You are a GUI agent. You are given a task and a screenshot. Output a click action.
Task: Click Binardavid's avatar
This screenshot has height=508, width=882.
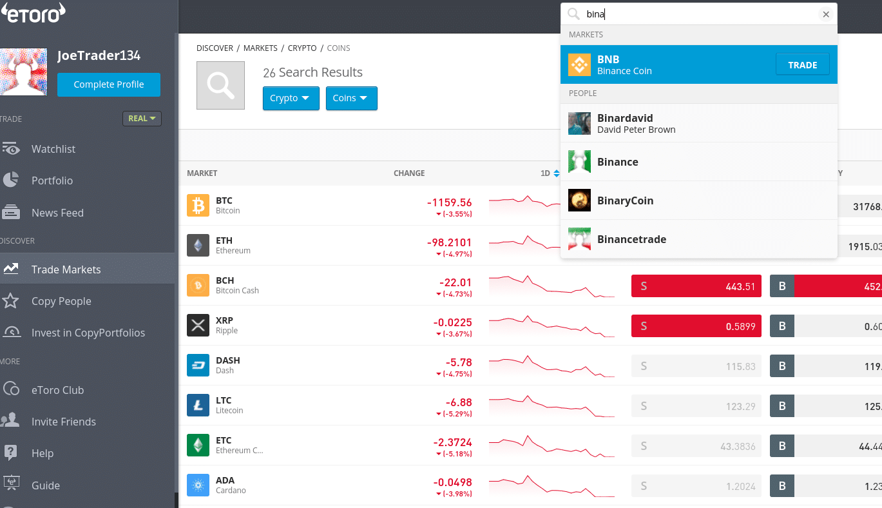coord(579,123)
